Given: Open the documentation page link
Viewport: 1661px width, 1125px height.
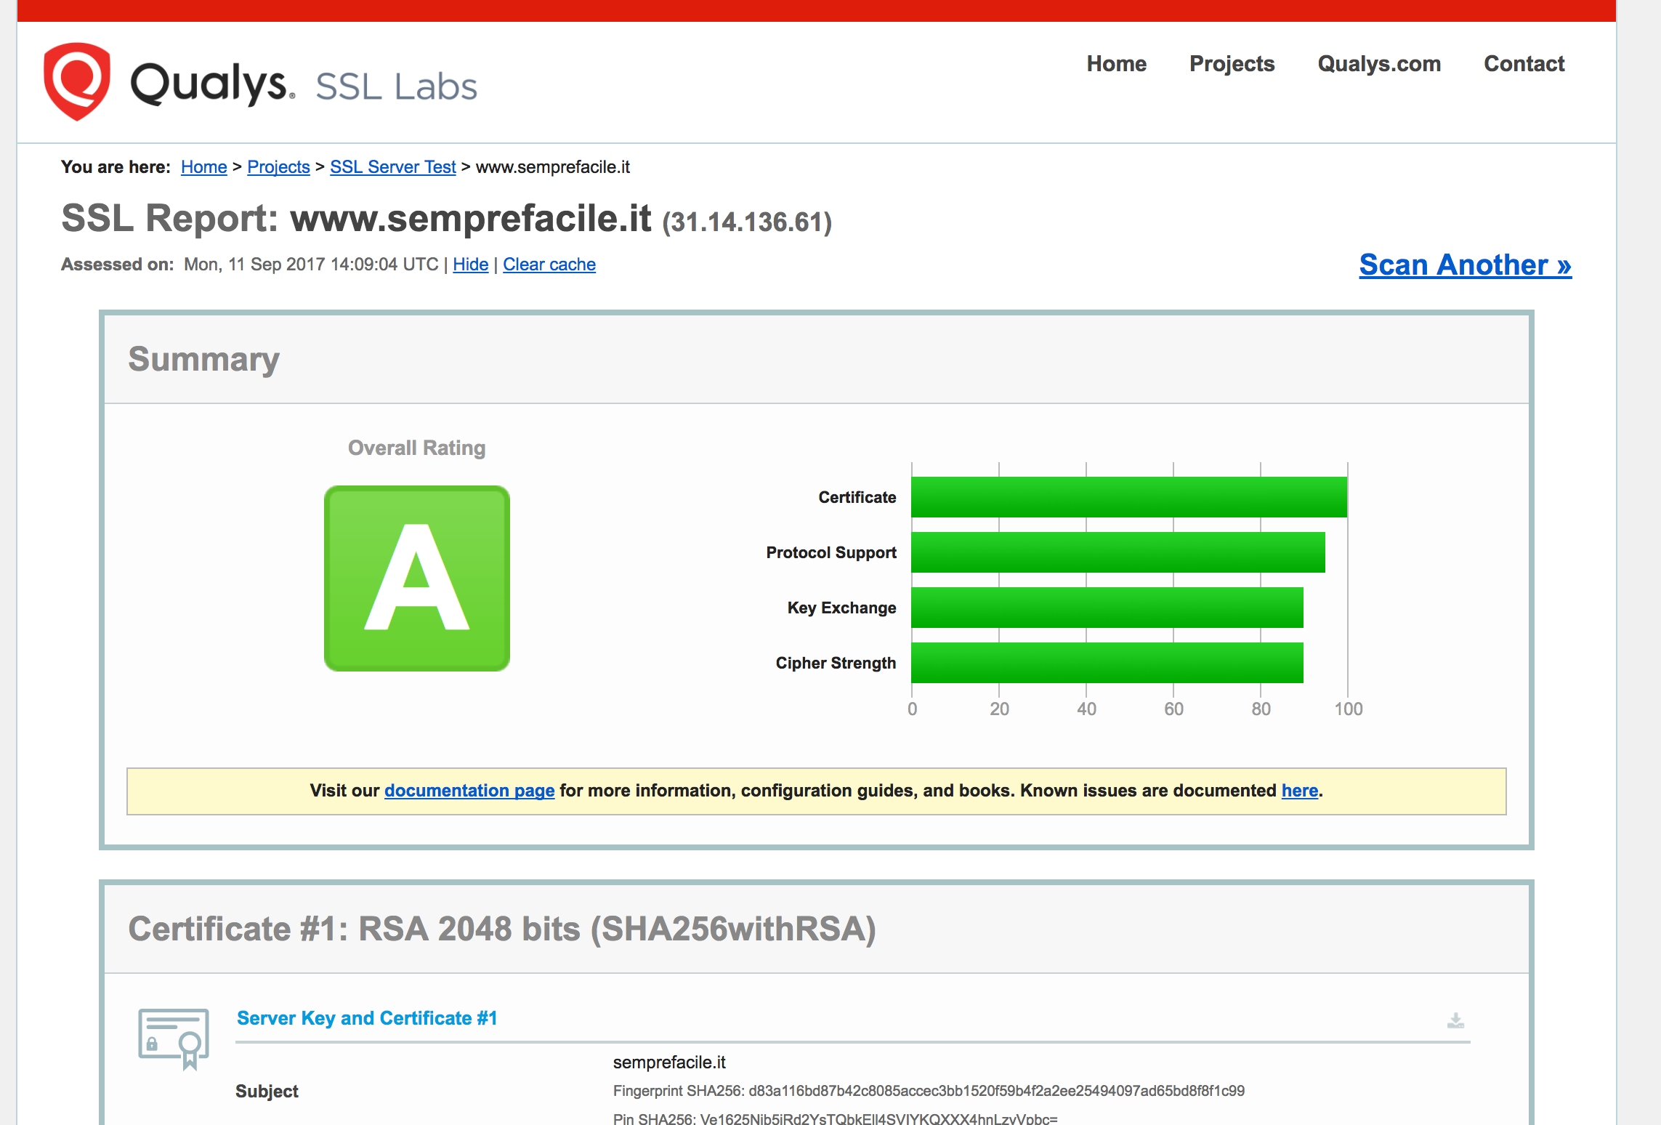Looking at the screenshot, I should (469, 791).
